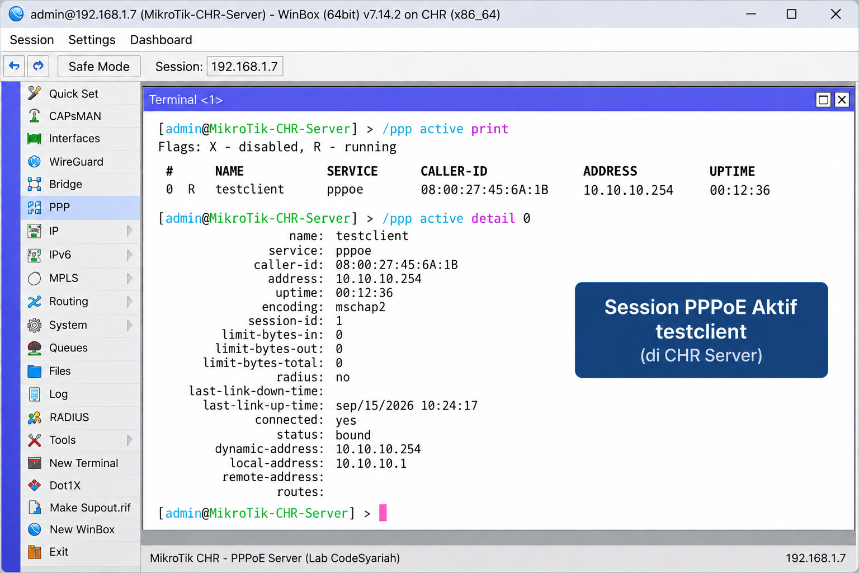Open RADIUS label in sidebar

coord(69,417)
